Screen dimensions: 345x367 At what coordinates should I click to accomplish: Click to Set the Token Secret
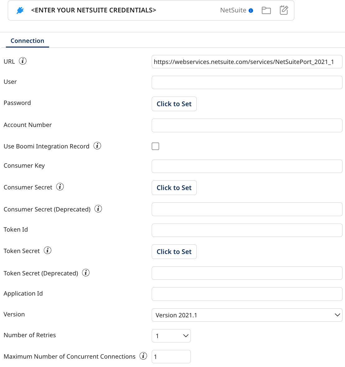point(174,251)
